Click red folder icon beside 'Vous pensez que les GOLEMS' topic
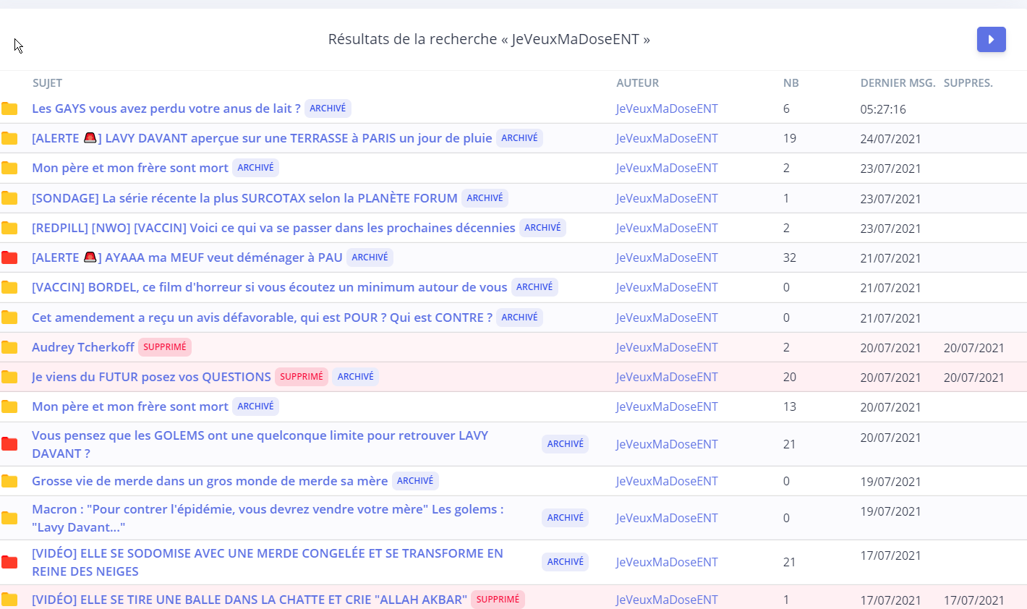The height and width of the screenshot is (609, 1027). [9, 444]
